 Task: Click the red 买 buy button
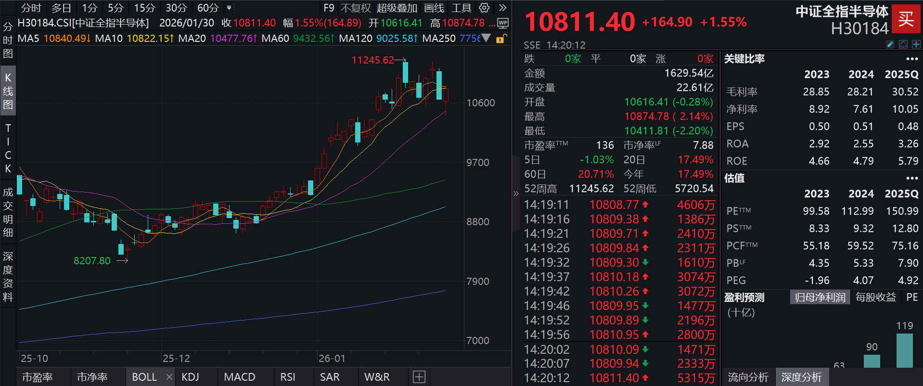(906, 19)
